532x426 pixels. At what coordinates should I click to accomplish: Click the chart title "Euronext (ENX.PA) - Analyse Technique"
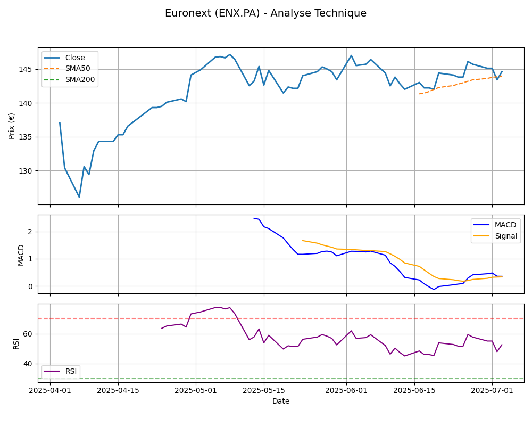pyautogui.click(x=265, y=13)
